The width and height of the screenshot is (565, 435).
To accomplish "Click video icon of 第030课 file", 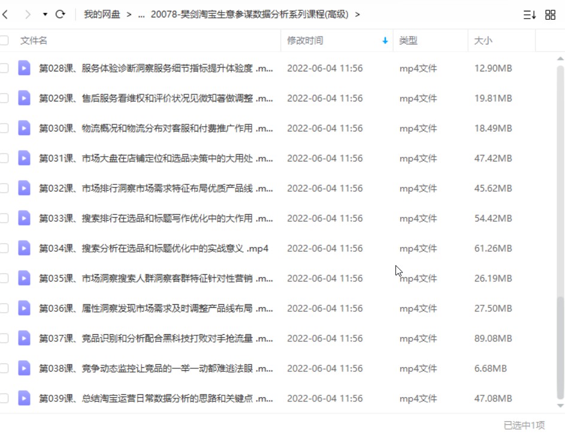I will (x=24, y=128).
